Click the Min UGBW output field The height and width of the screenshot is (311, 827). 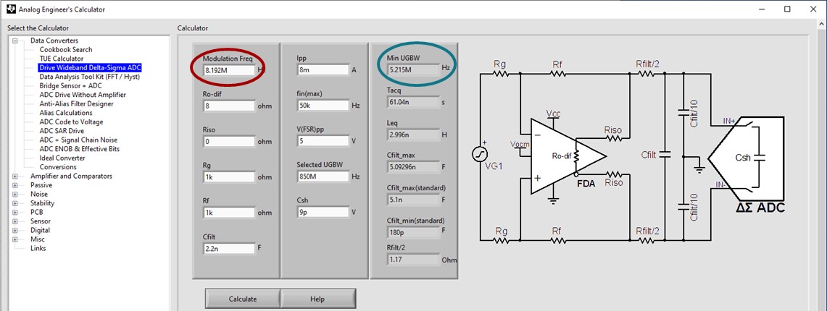click(412, 70)
